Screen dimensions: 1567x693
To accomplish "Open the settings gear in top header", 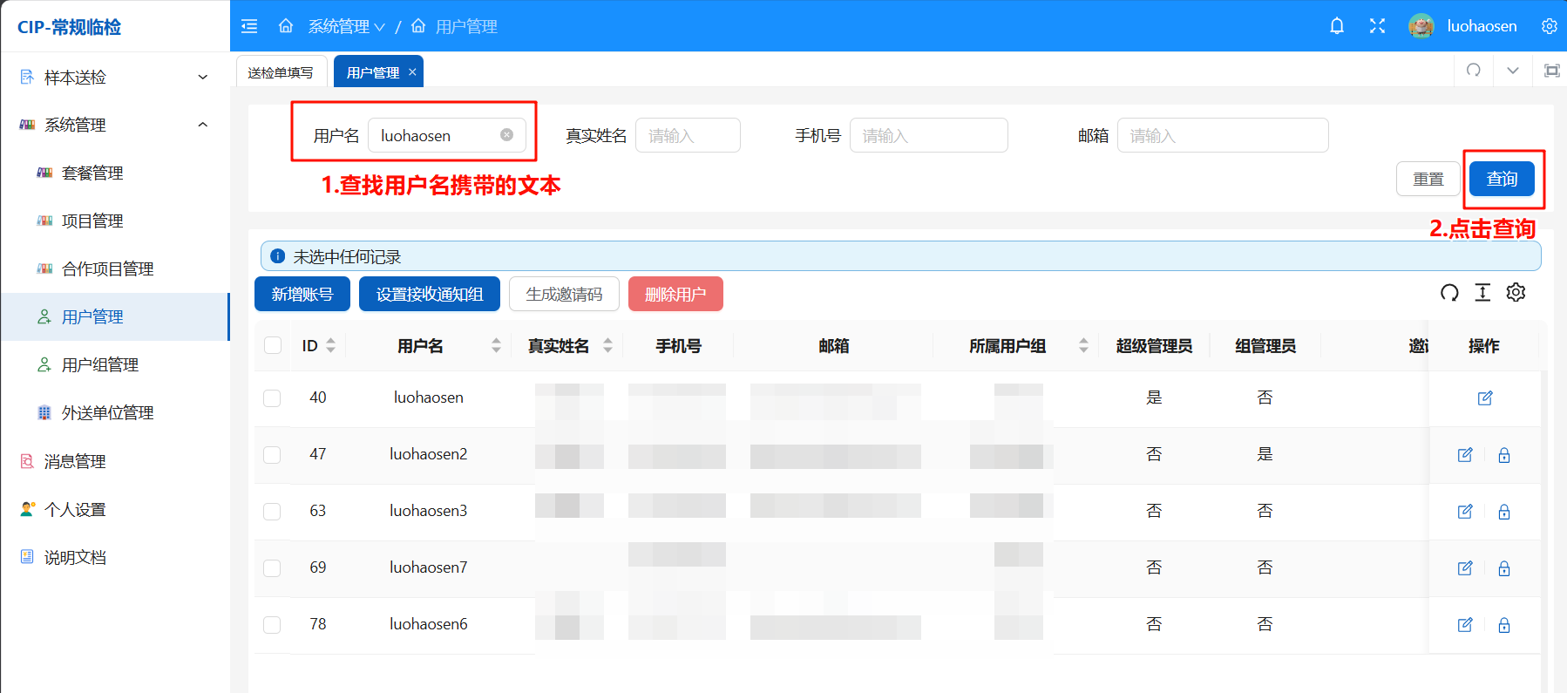I will coord(1549,26).
